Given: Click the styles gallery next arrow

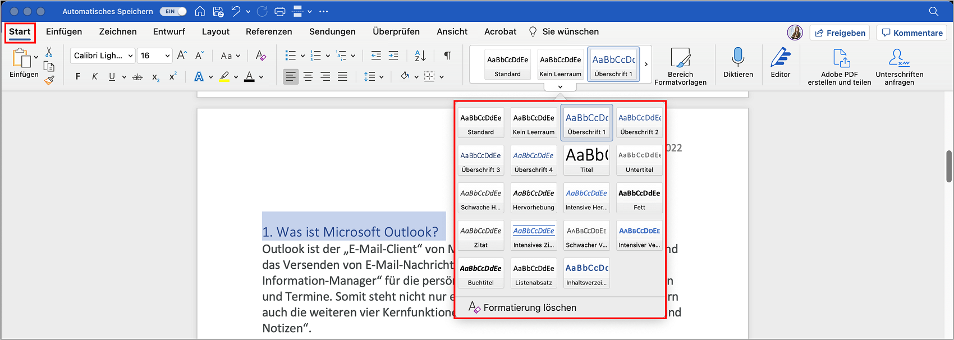Looking at the screenshot, I should pyautogui.click(x=646, y=64).
